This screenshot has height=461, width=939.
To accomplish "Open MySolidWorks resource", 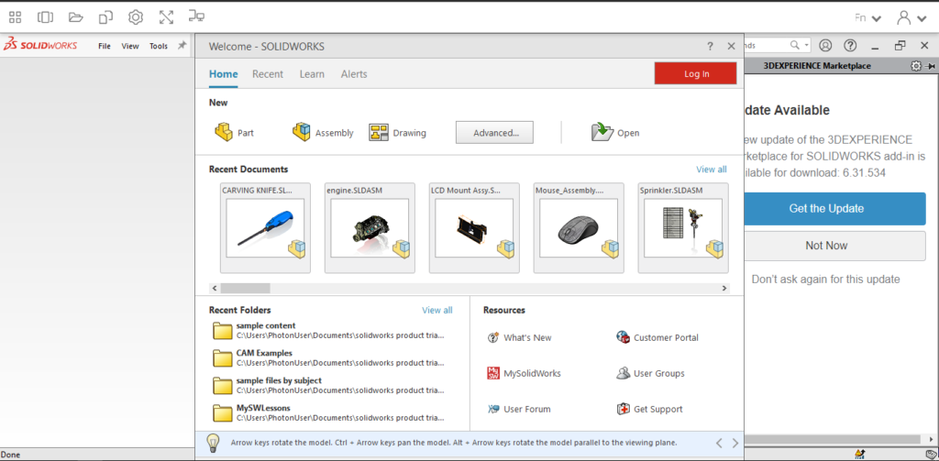I will pos(525,373).
